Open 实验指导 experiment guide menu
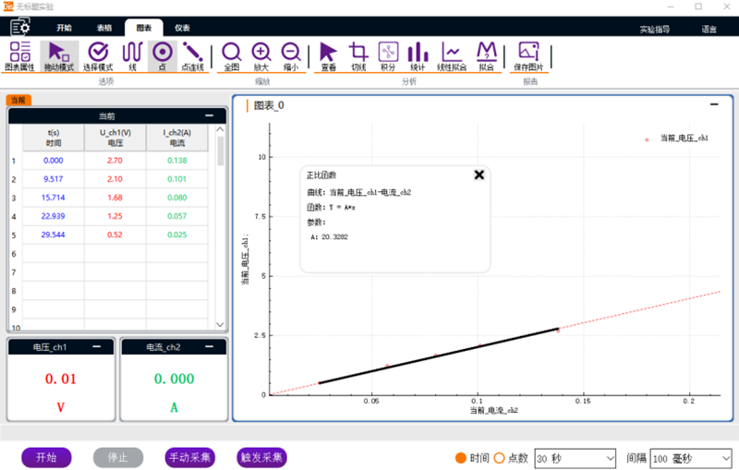This screenshot has width=739, height=470. coord(655,30)
